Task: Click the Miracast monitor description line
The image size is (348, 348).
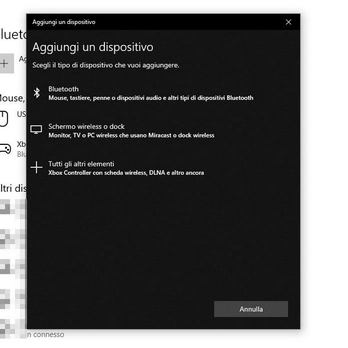Action: [x=131, y=135]
